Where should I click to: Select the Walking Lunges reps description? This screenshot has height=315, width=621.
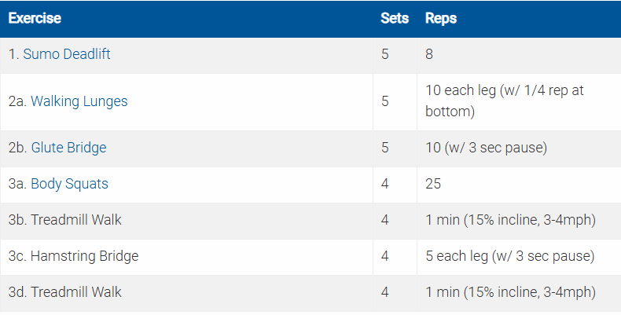pos(504,101)
